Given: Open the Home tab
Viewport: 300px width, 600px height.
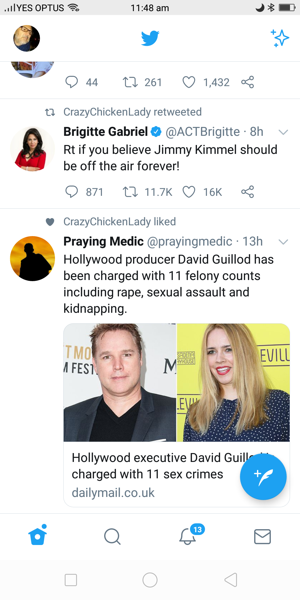Looking at the screenshot, I should click(x=37, y=536).
